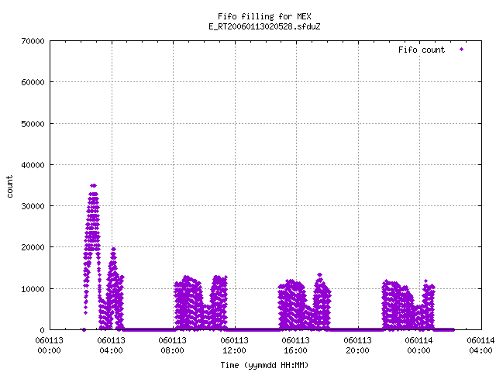Click the x-axis tick label 060113 00:00
This screenshot has width=496, height=372.
coord(49,346)
